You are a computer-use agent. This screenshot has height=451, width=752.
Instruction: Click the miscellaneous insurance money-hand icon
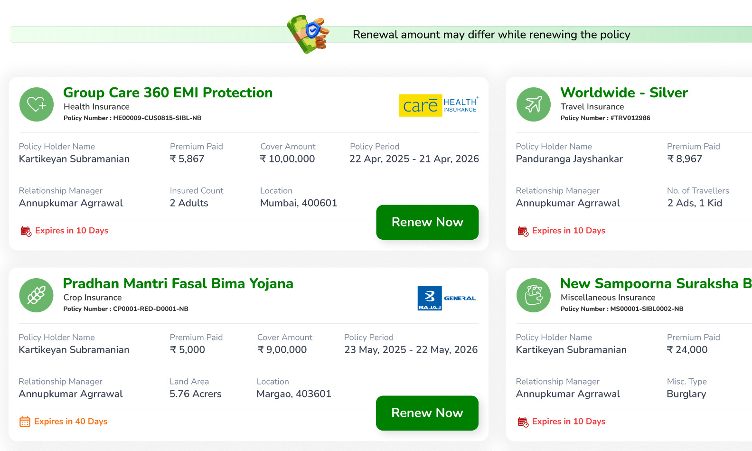[534, 295]
